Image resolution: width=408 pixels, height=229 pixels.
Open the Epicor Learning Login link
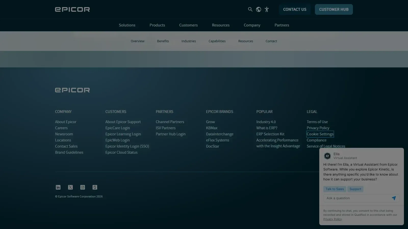click(123, 134)
